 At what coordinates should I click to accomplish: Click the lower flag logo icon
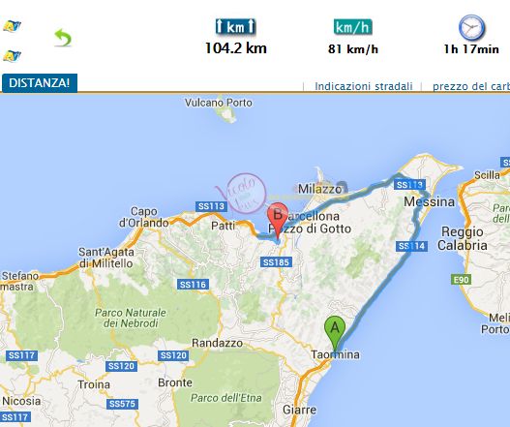coord(12,55)
